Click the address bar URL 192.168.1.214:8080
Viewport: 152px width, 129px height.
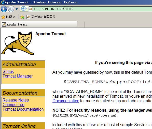54,9
